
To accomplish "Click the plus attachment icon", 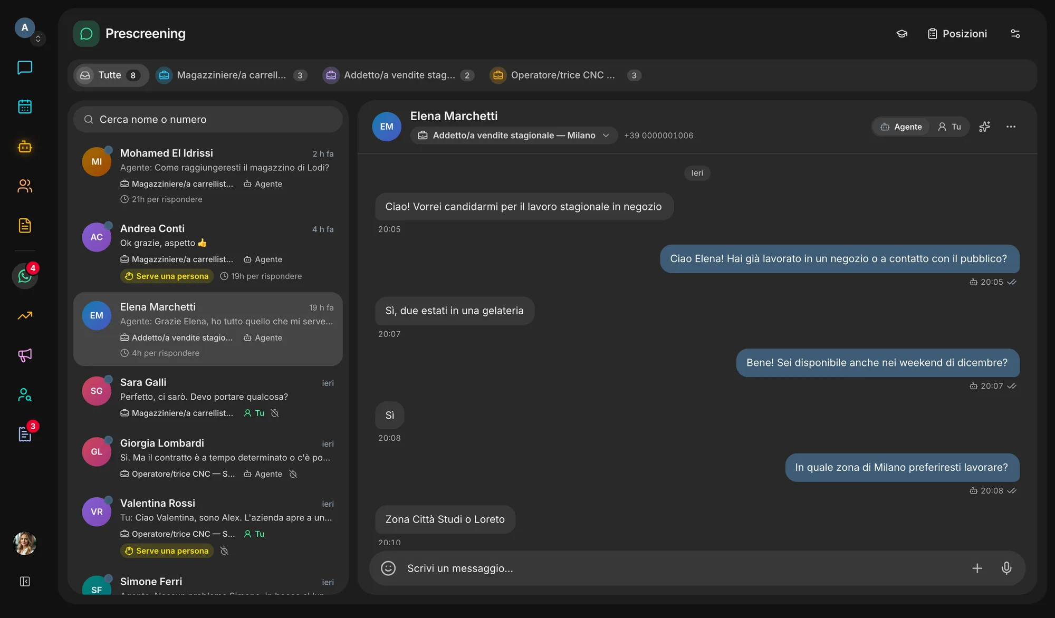I will pos(977,568).
